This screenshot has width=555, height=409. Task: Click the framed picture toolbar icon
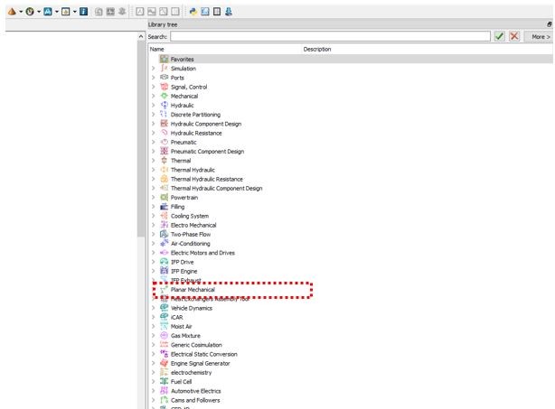[x=66, y=12]
